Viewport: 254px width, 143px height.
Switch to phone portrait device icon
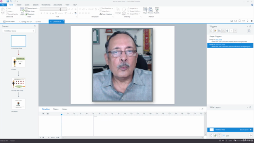coord(248,21)
